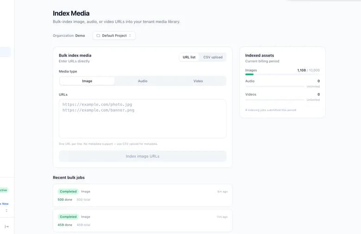361x234 pixels.
Task: Click the Videos usage progress bar
Action: click(274, 99)
